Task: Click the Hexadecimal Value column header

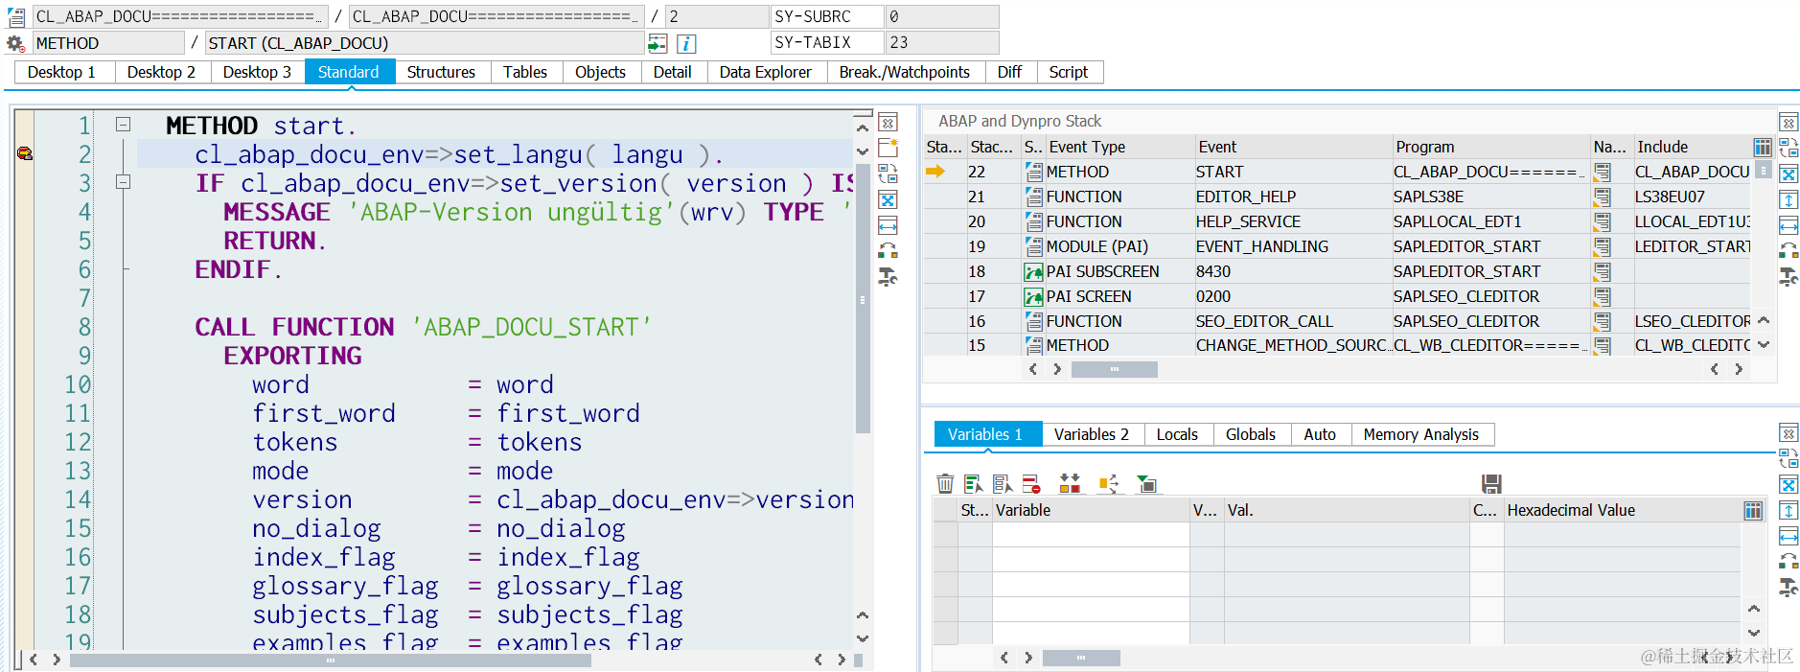Action: [1622, 510]
